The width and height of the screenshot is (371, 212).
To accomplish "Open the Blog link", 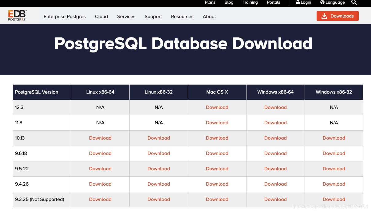I will (x=229, y=2).
